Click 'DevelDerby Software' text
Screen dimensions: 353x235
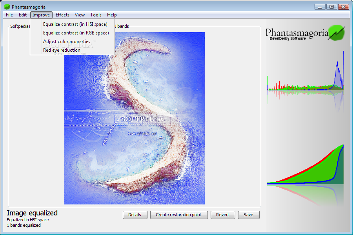point(288,38)
